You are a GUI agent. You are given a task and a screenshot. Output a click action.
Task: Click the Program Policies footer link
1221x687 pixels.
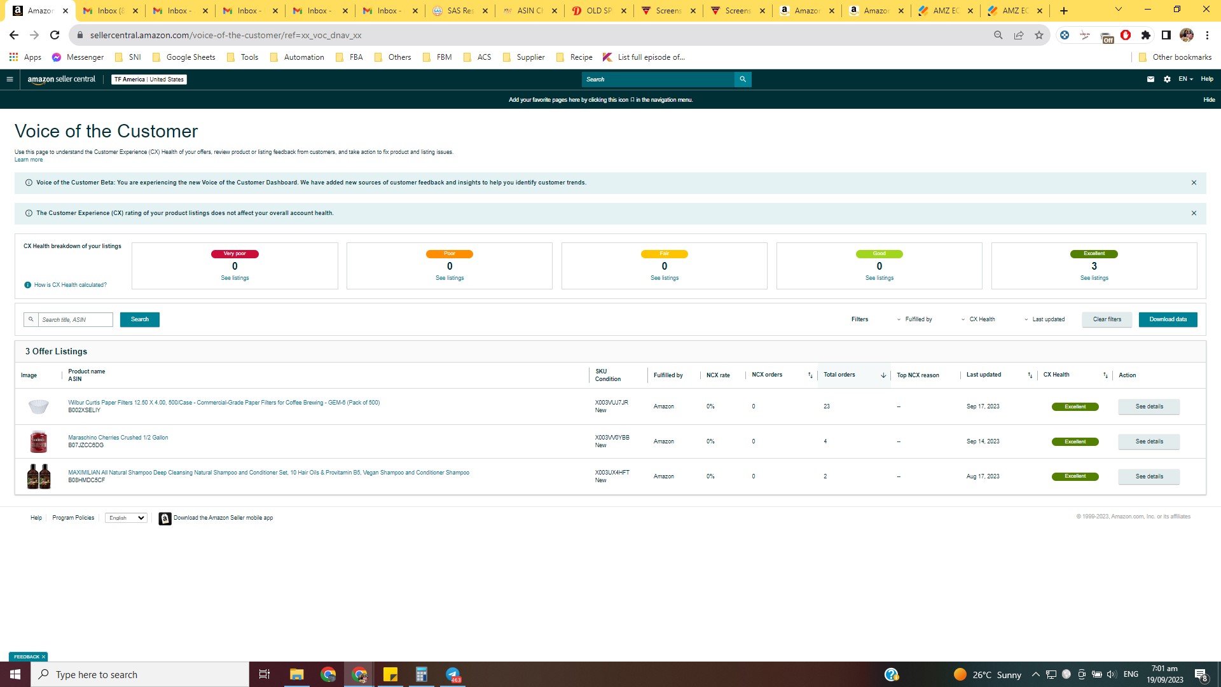[73, 518]
